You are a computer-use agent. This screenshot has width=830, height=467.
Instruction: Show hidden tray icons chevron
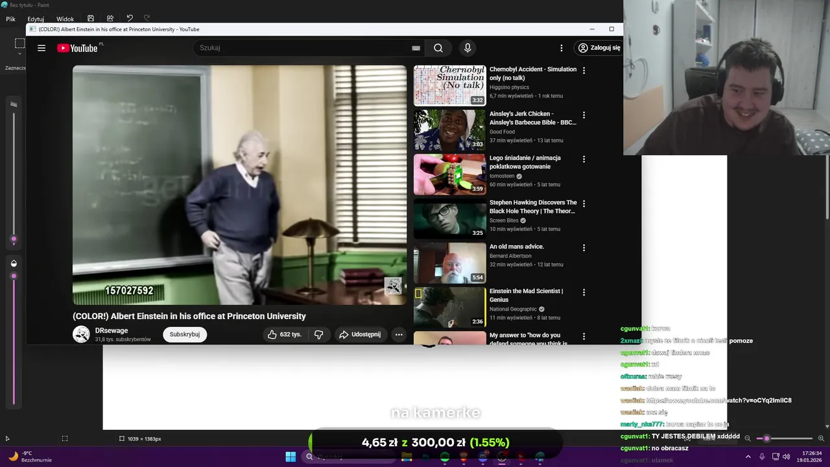[748, 457]
